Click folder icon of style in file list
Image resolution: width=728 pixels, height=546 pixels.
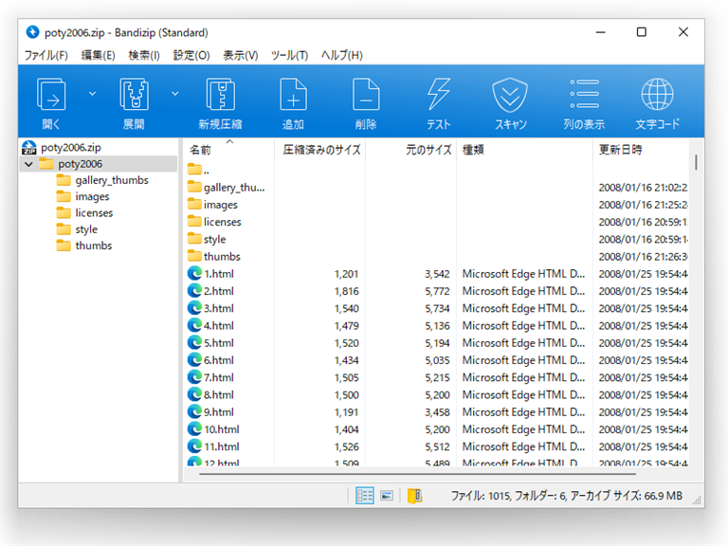click(x=194, y=238)
